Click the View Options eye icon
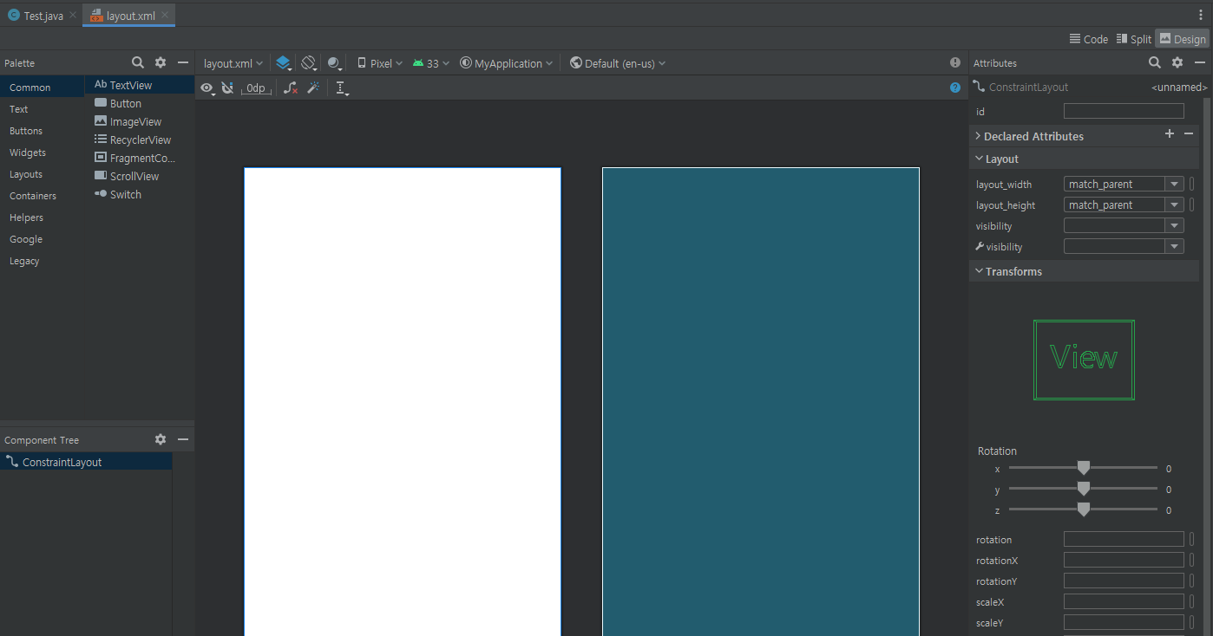Viewport: 1213px width, 636px height. [x=207, y=88]
